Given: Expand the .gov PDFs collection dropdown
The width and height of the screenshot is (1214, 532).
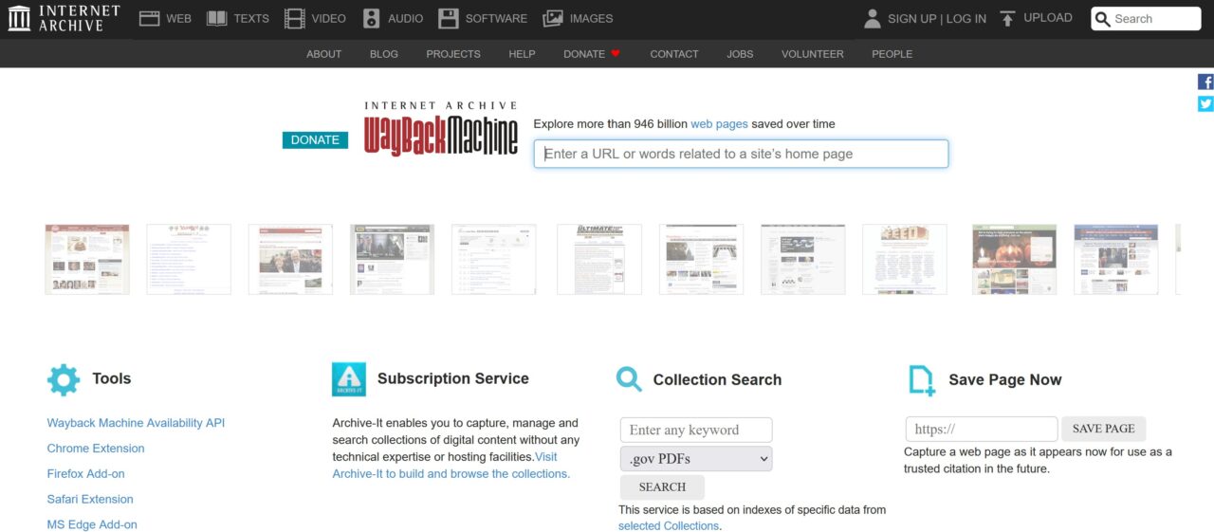Looking at the screenshot, I should click(696, 459).
